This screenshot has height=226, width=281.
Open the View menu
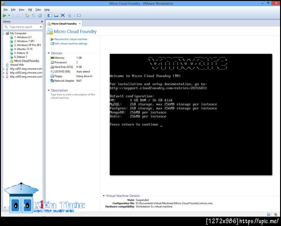point(22,10)
